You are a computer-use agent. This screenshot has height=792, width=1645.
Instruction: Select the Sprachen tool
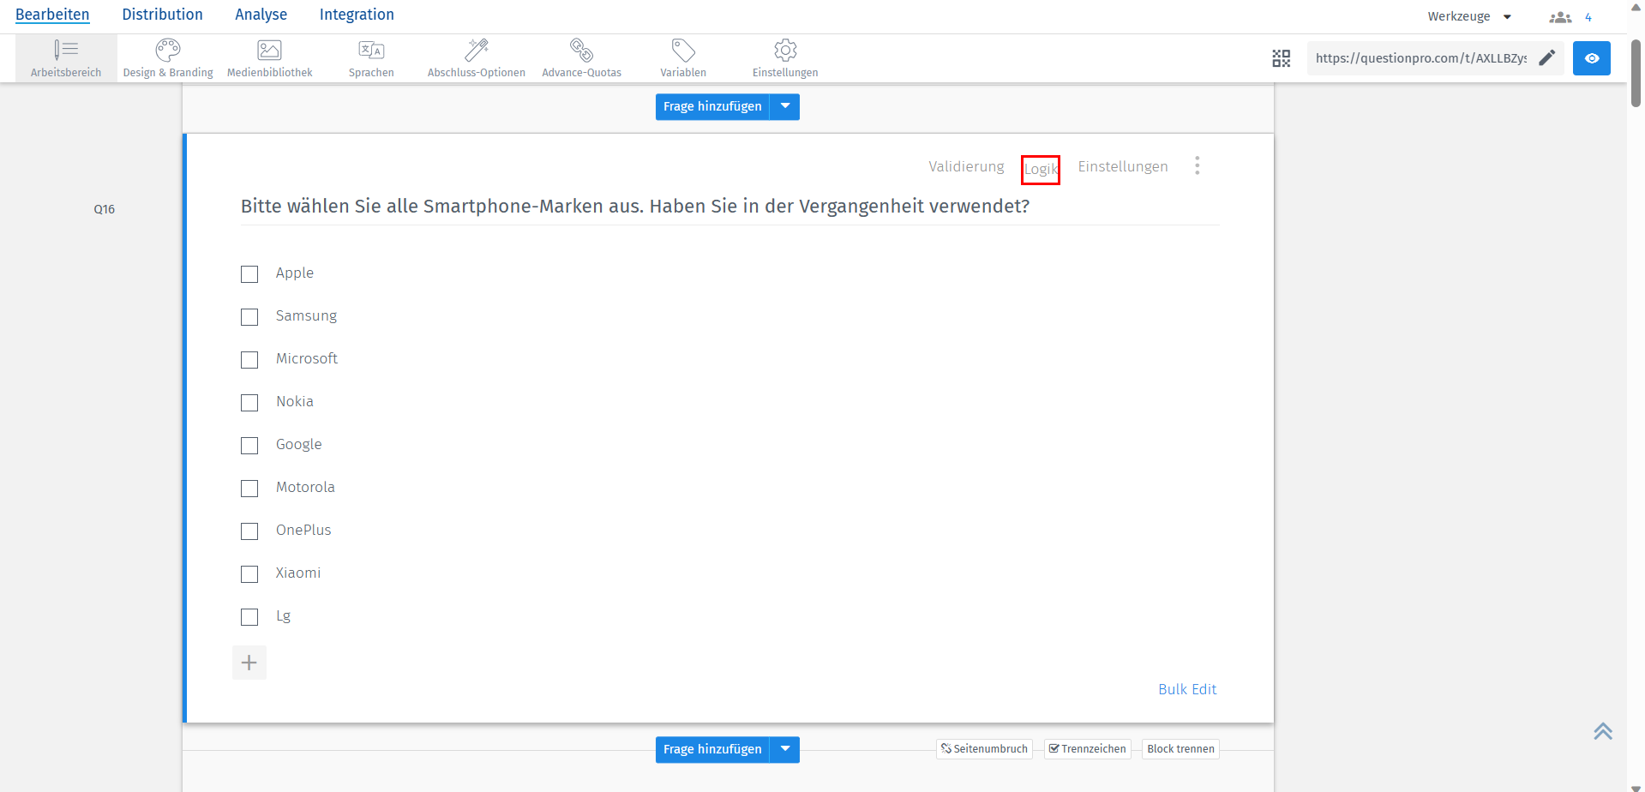point(371,57)
